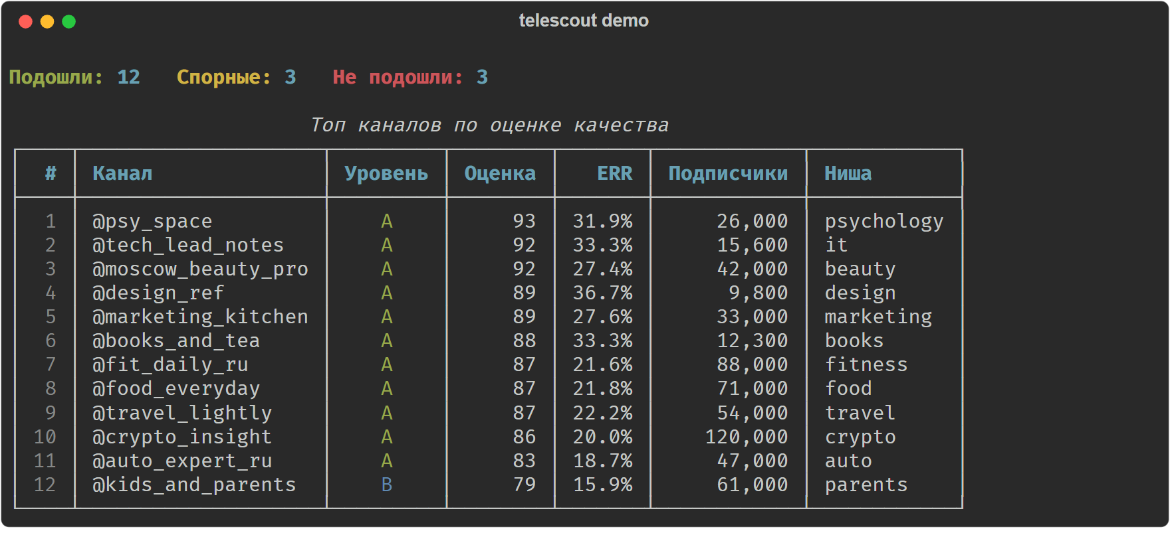Screen dimensions: 1170x533
Task: Click the niche 'parents'
Action: click(866, 485)
